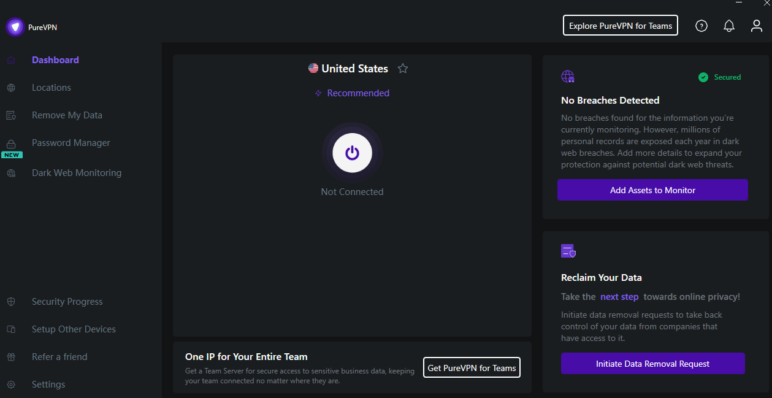Click Add Assets to Monitor button
This screenshot has width=772, height=398.
point(652,190)
